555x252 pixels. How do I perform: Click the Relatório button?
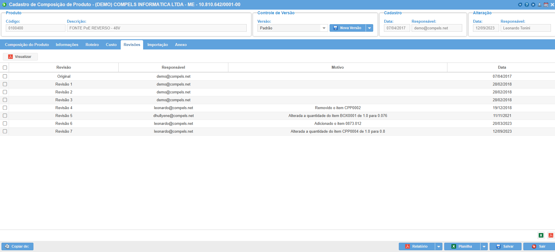point(417,246)
